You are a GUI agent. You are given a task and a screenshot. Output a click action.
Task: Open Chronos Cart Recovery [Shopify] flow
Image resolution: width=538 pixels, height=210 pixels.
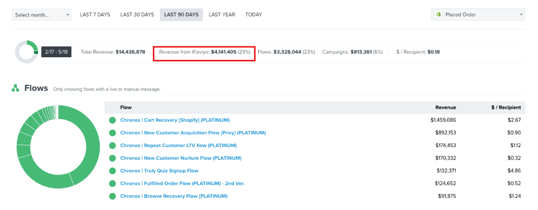coord(175,120)
